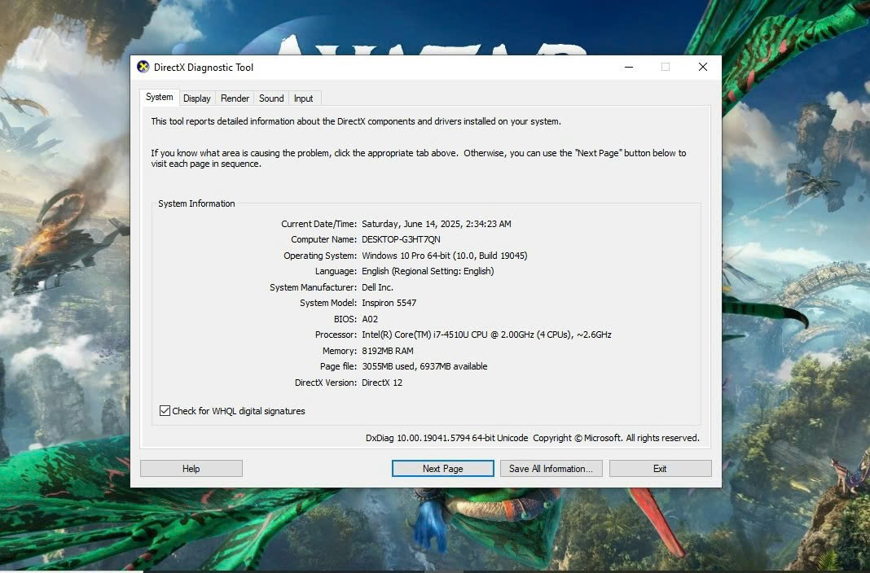
Task: Click Save All Information button
Action: pyautogui.click(x=551, y=469)
